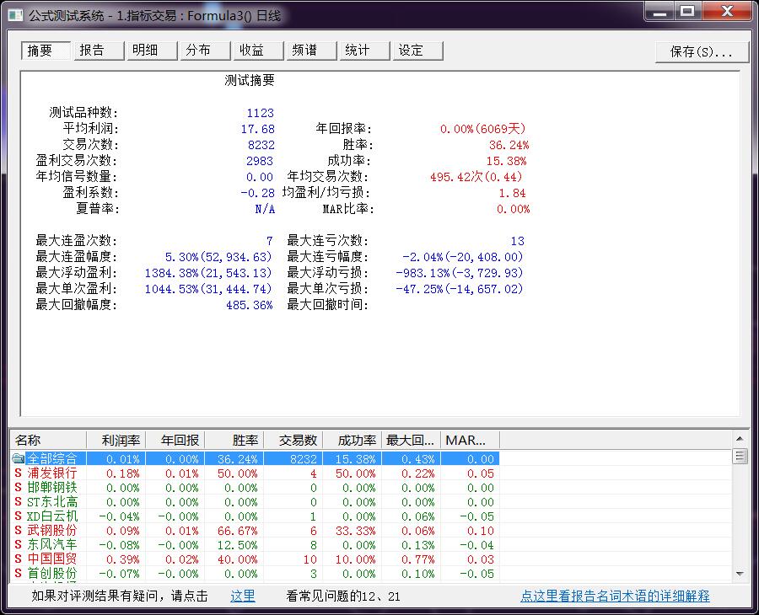Click the S icon beside ST东北高
Screen dimensions: 759x615
tap(18, 502)
